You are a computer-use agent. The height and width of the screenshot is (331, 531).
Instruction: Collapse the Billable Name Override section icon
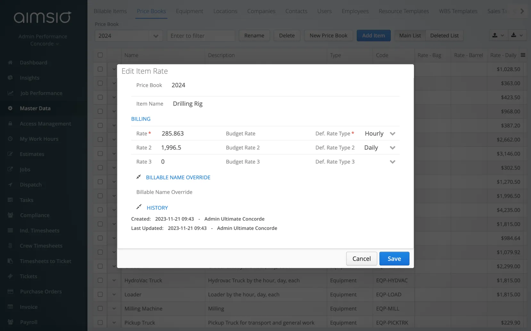[x=139, y=177]
